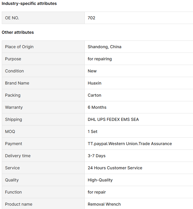Select the Industry-specific attributes heading

[29, 3]
